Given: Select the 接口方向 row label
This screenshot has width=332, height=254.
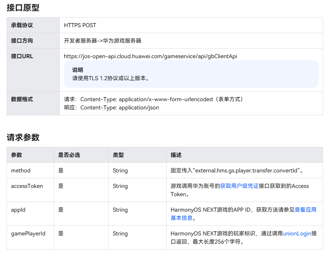Looking at the screenshot, I should (23, 41).
